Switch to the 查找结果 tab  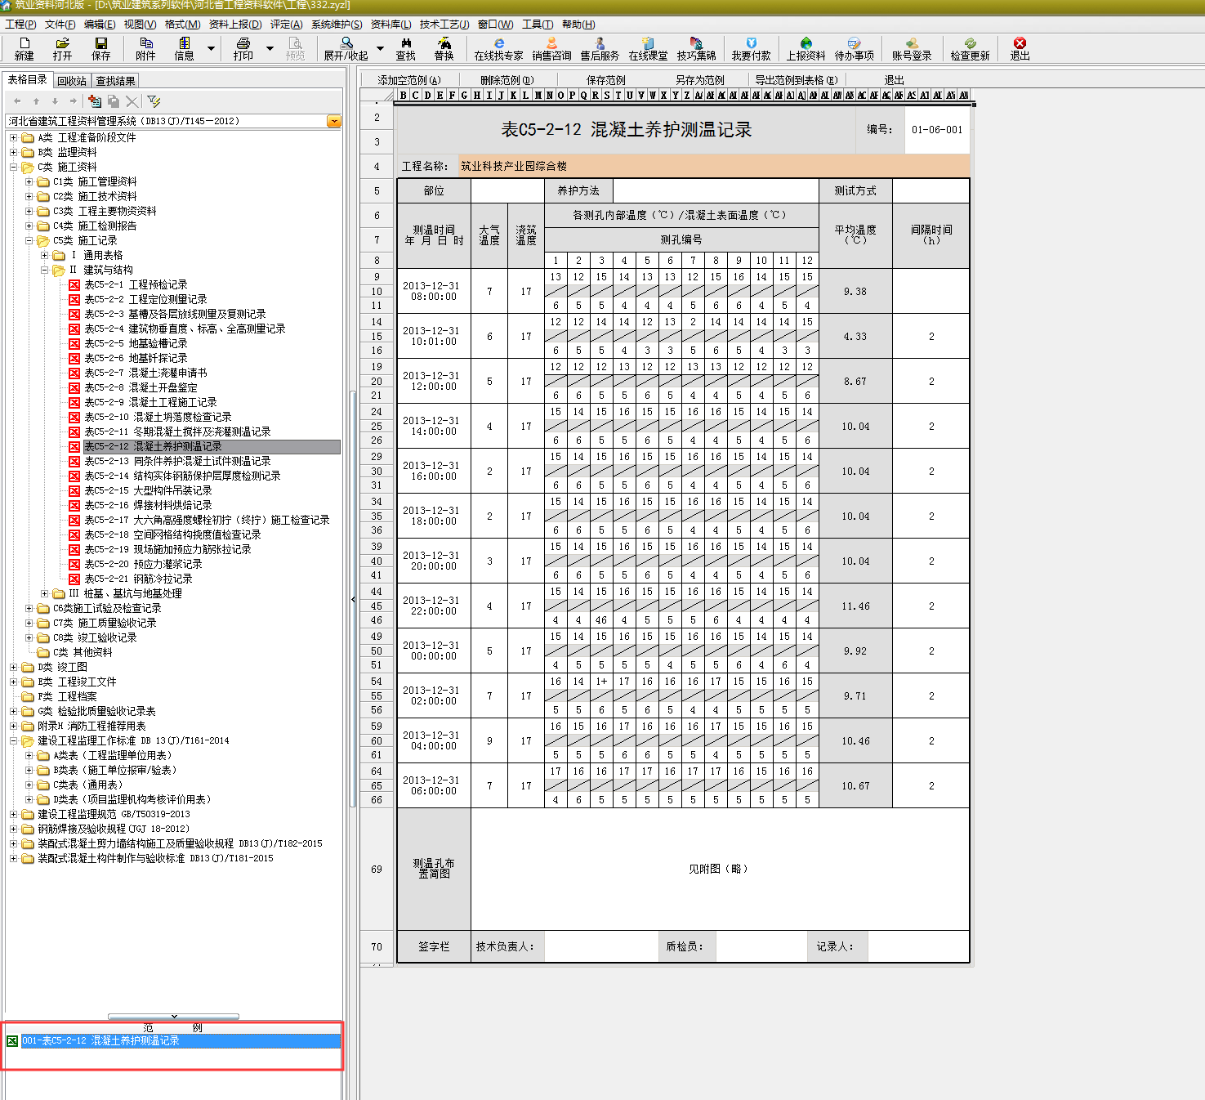(115, 81)
